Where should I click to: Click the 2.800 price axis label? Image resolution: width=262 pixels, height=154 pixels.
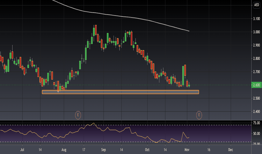[256, 59]
